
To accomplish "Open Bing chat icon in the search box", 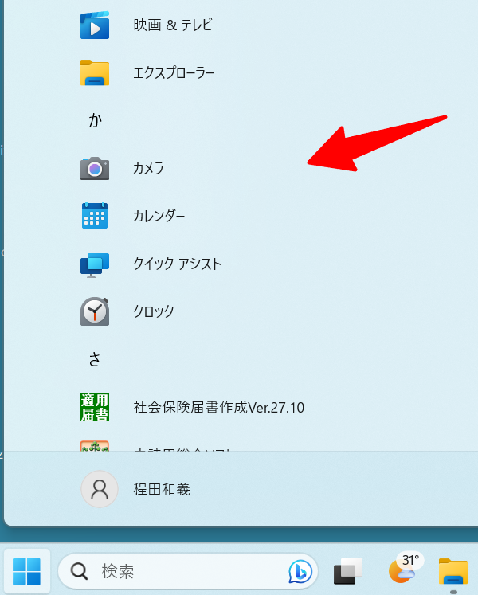I will [300, 571].
